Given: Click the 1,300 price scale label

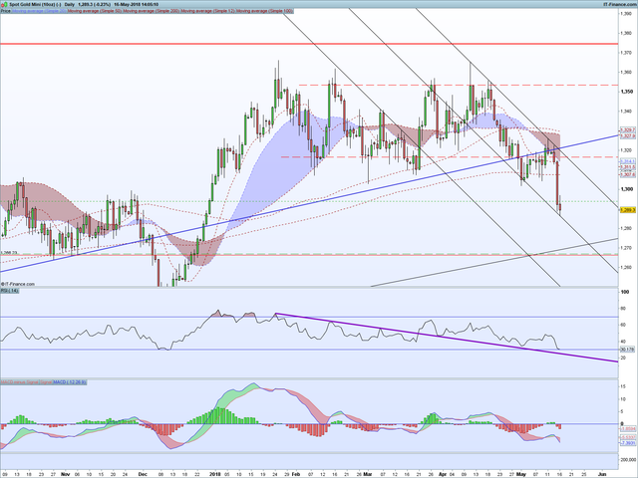Looking at the screenshot, I should [627, 189].
